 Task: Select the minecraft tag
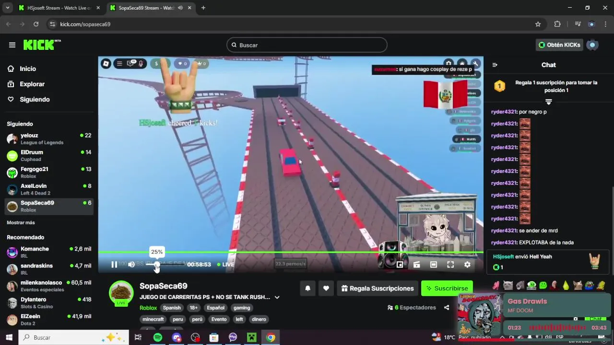pos(153,320)
